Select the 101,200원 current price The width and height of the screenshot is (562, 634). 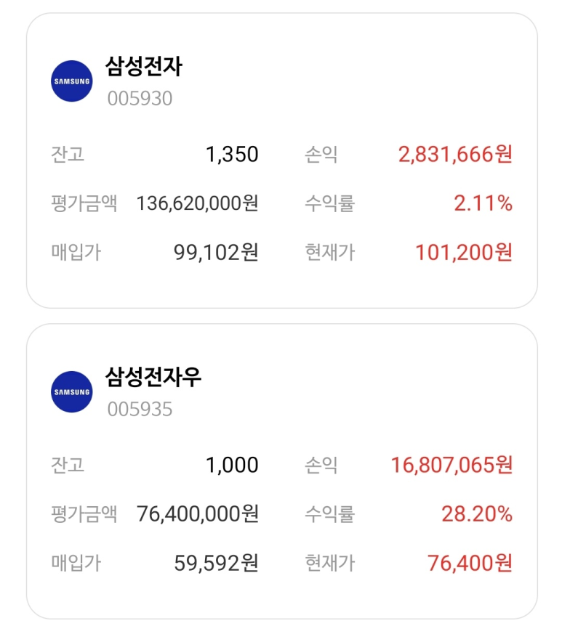tap(463, 253)
